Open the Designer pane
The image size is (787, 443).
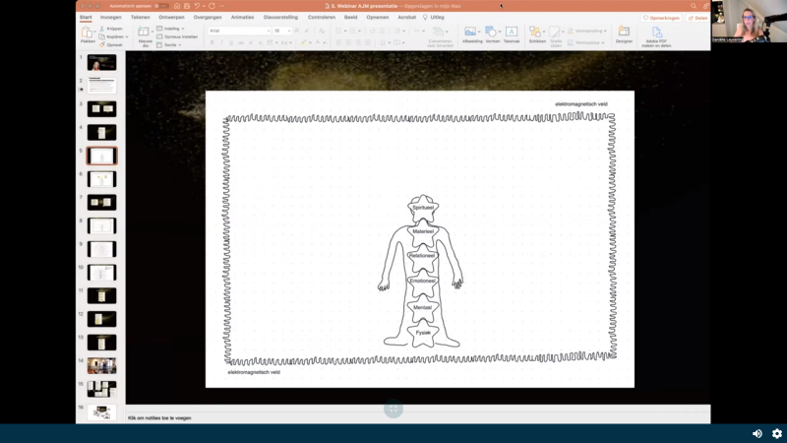point(624,32)
